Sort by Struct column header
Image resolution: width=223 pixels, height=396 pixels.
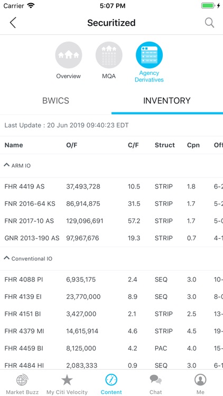tap(164, 145)
